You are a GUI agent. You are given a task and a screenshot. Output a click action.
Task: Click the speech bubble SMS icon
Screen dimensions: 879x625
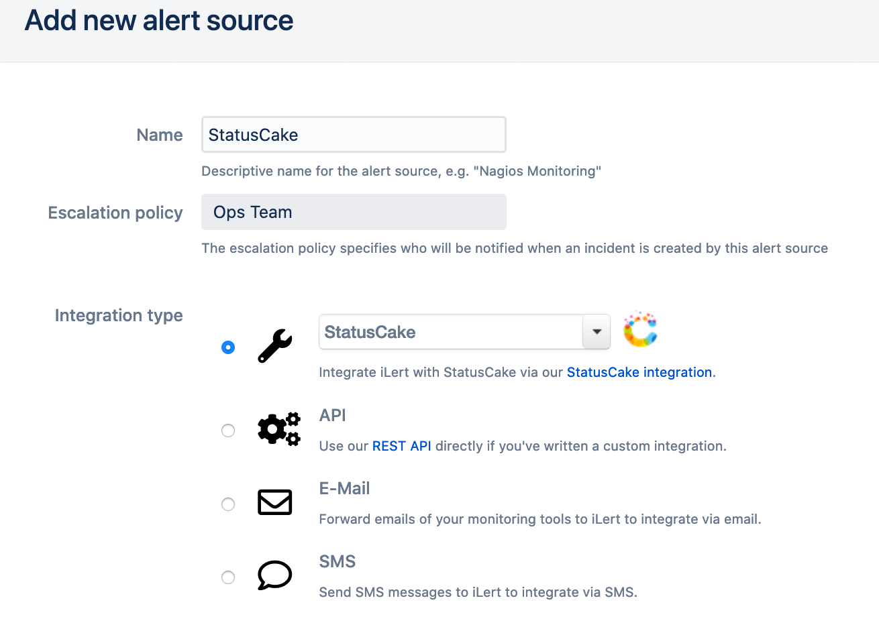[275, 575]
